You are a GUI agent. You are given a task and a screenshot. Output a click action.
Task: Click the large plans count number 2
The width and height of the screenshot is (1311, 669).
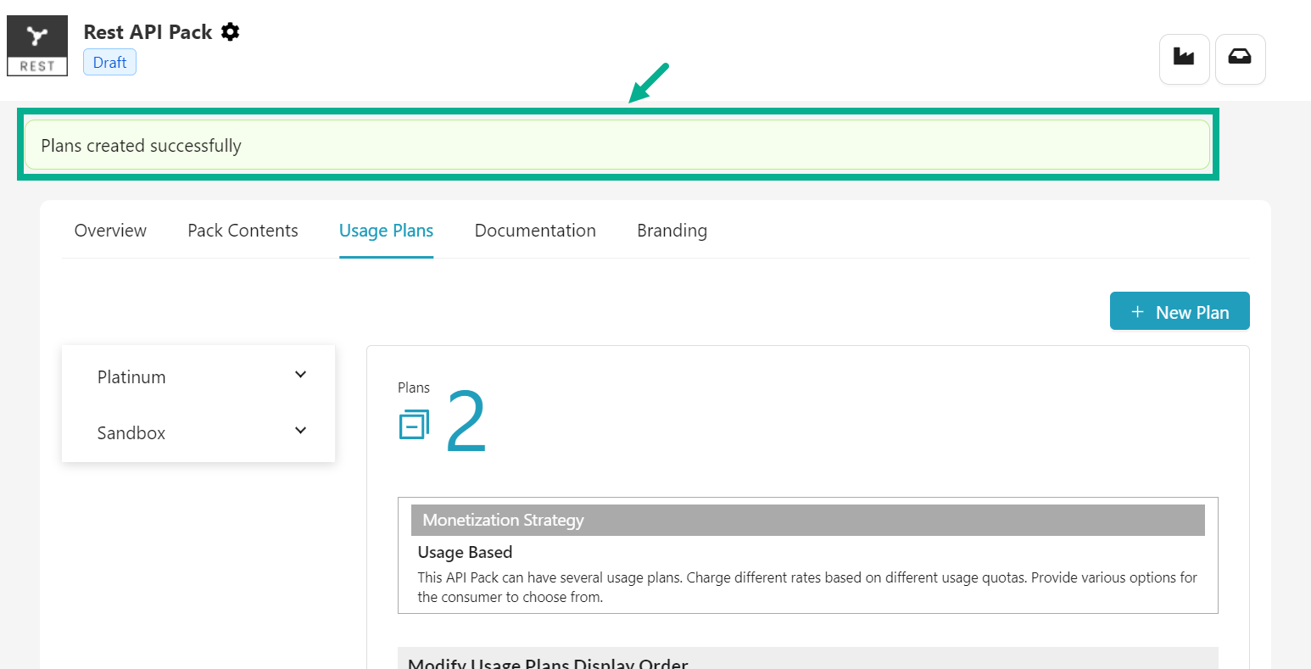tap(466, 423)
